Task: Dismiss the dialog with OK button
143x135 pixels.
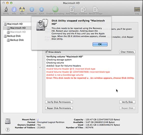Action: pyautogui.click(x=100, y=44)
